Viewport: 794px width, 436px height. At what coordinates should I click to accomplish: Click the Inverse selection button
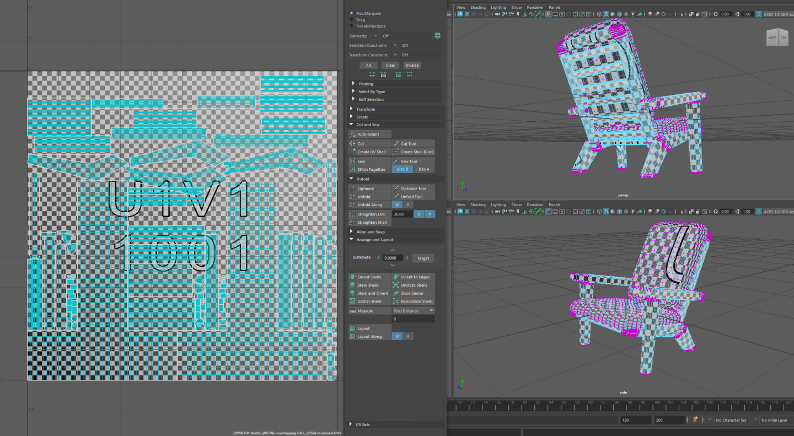coord(412,65)
